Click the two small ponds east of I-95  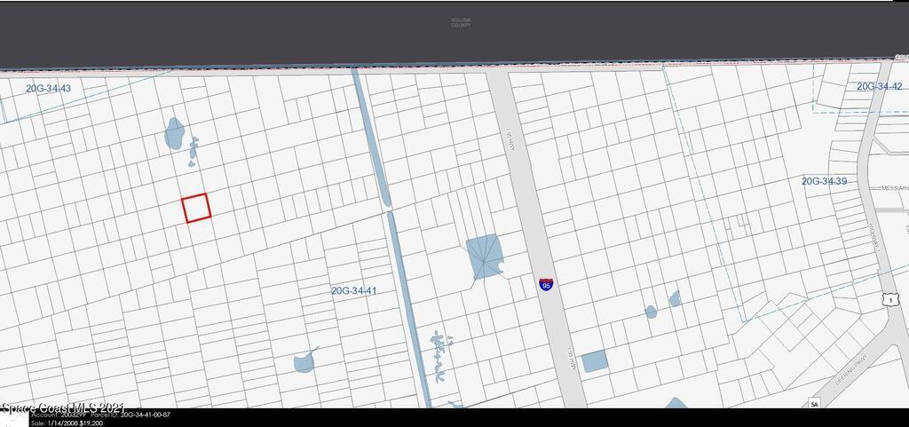click(x=664, y=304)
